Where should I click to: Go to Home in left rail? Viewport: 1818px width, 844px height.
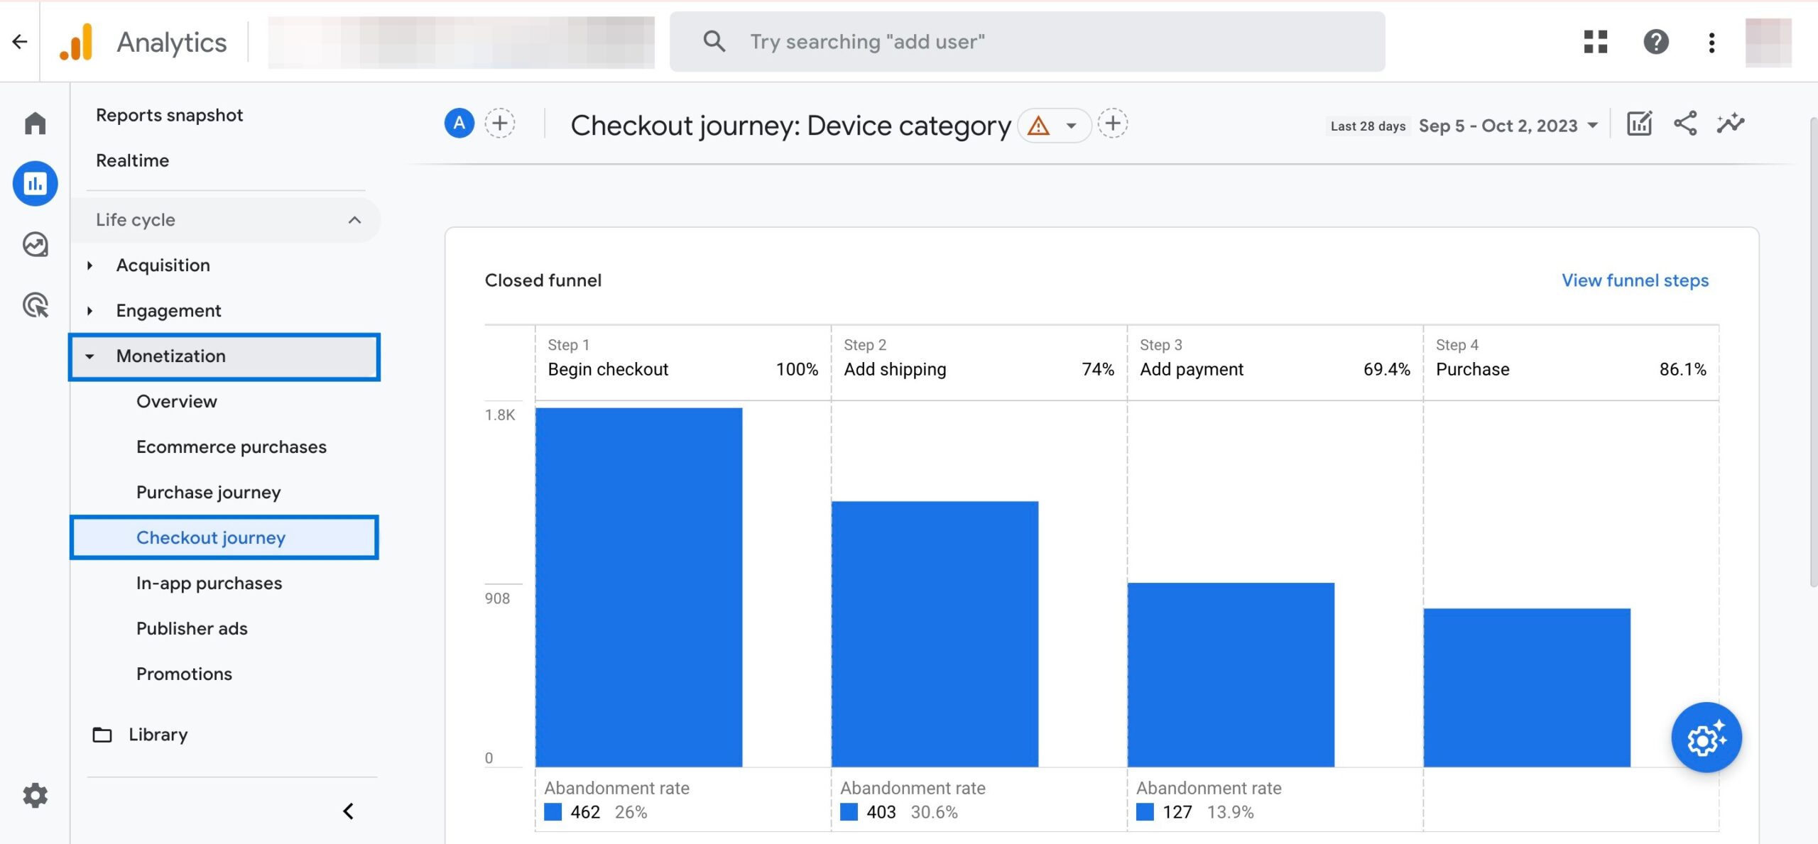[x=35, y=123]
